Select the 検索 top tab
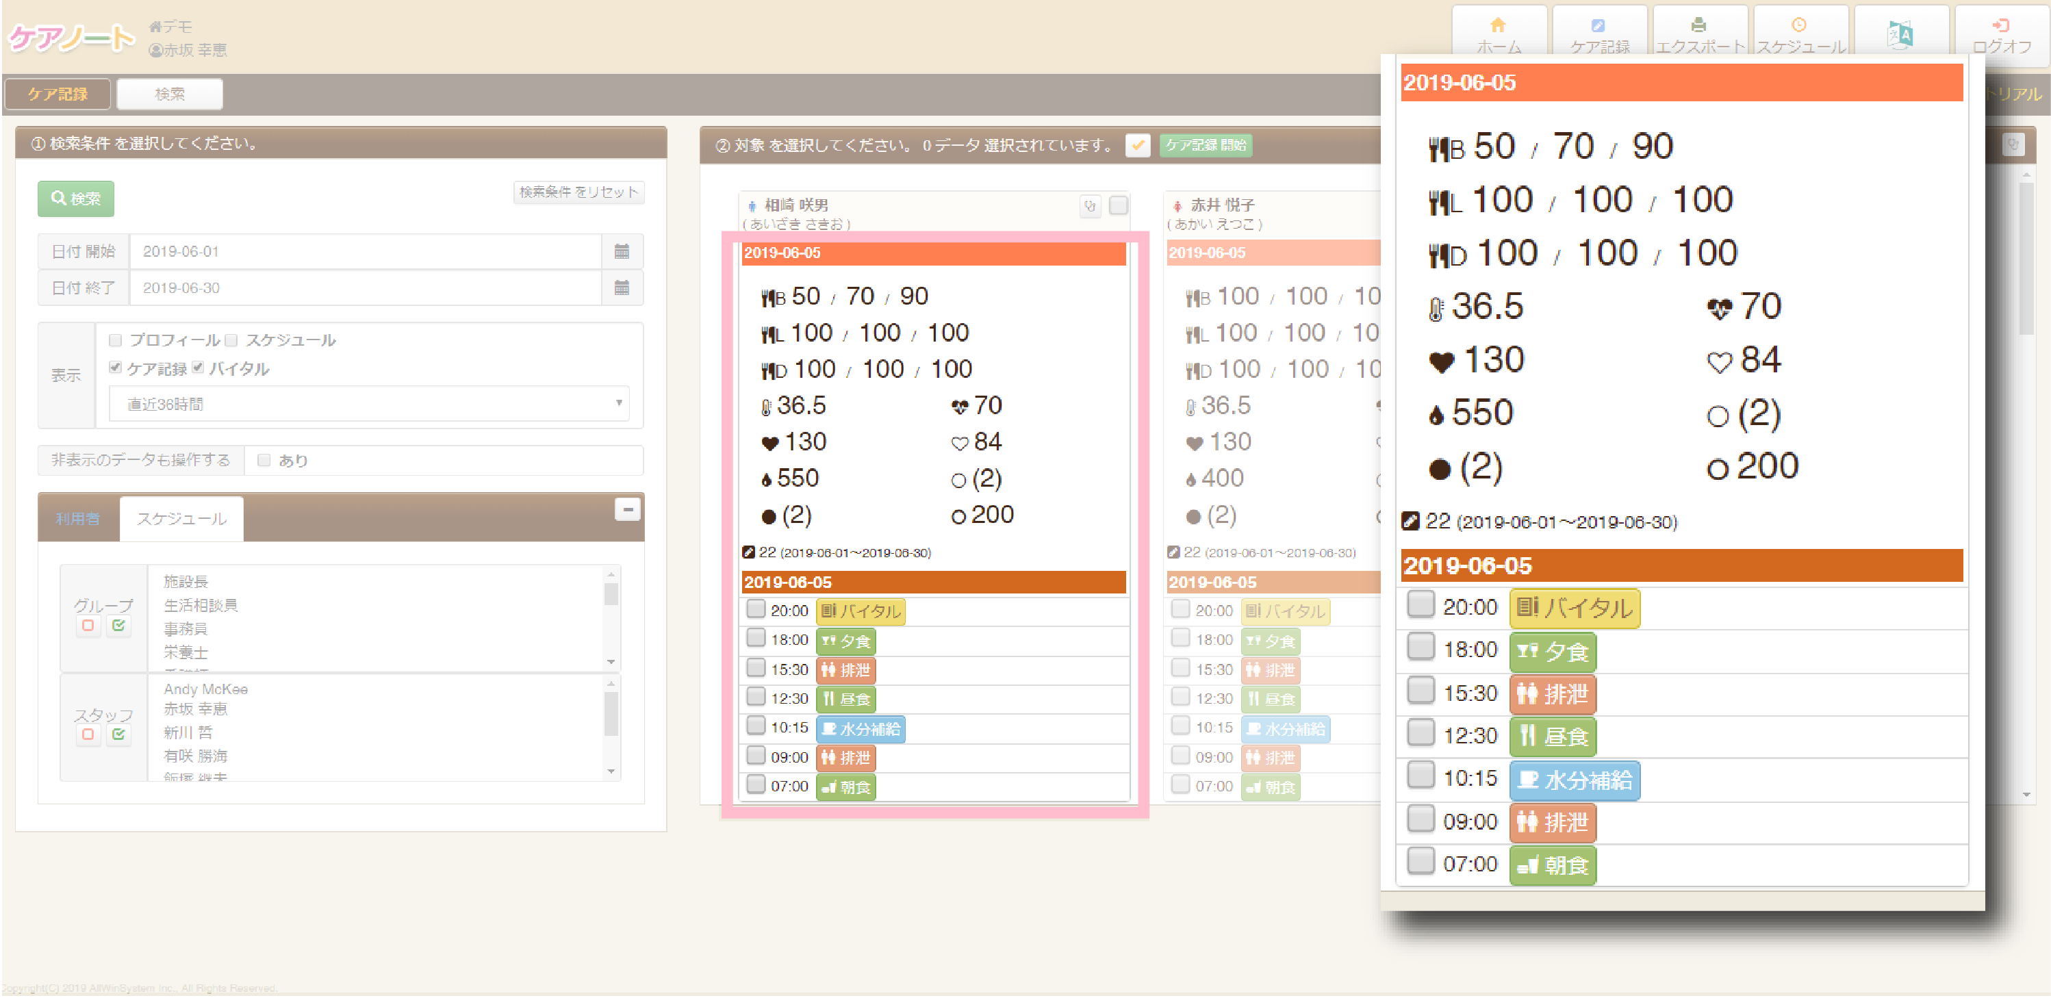Viewport: 2051px width, 998px height. point(169,94)
